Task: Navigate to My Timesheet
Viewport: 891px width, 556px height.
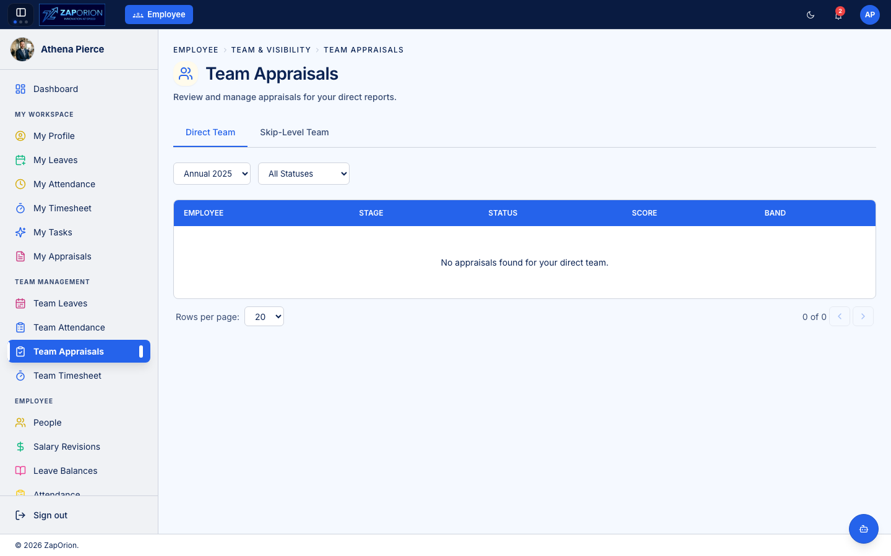Action: click(x=79, y=208)
